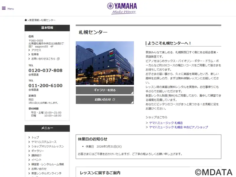Image resolution: width=236 pixels, height=177 pixels.
Task: Click reception hours 平日・土曜 10:00～21:00
Action: tap(46, 113)
